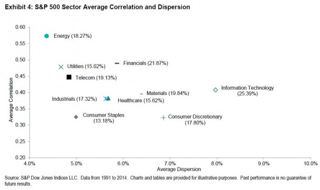320x190 pixels.
Task: Select the Utilities X marker
Action: coord(61,67)
